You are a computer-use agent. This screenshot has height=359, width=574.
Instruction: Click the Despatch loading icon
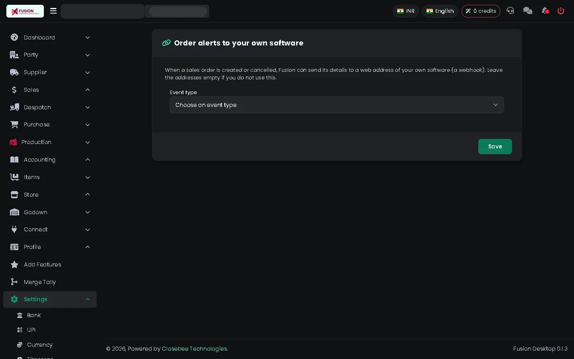(14, 107)
